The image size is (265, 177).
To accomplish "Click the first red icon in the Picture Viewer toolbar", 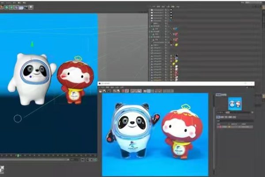I will tap(123, 91).
